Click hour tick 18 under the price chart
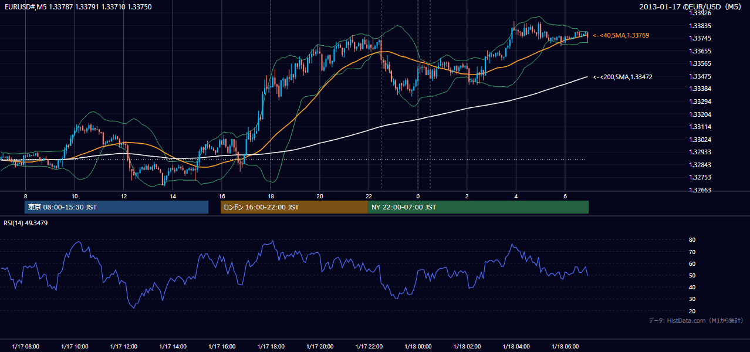Viewport: 750px width, 352px height. [271, 196]
